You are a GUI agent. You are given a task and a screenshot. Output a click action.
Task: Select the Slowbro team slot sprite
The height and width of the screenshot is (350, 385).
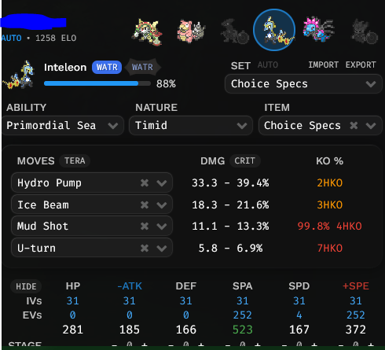[191, 31]
